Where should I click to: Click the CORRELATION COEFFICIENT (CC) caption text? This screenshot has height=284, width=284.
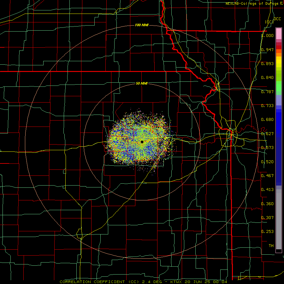pyautogui.click(x=99, y=282)
